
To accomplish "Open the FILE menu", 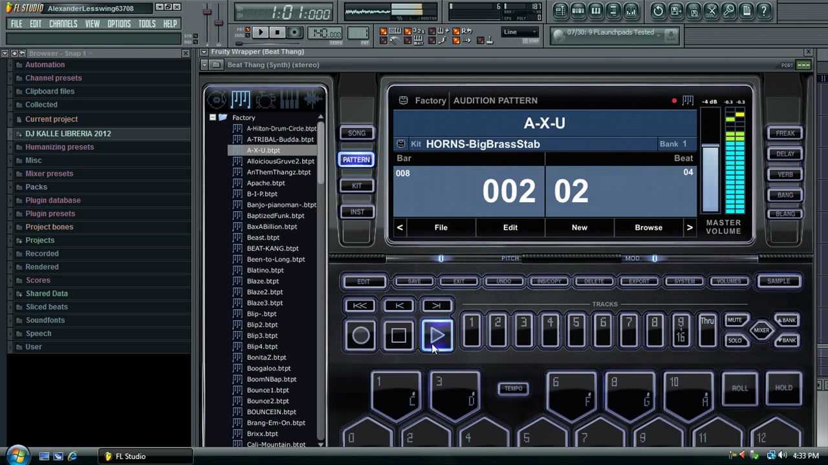I will click(x=16, y=24).
